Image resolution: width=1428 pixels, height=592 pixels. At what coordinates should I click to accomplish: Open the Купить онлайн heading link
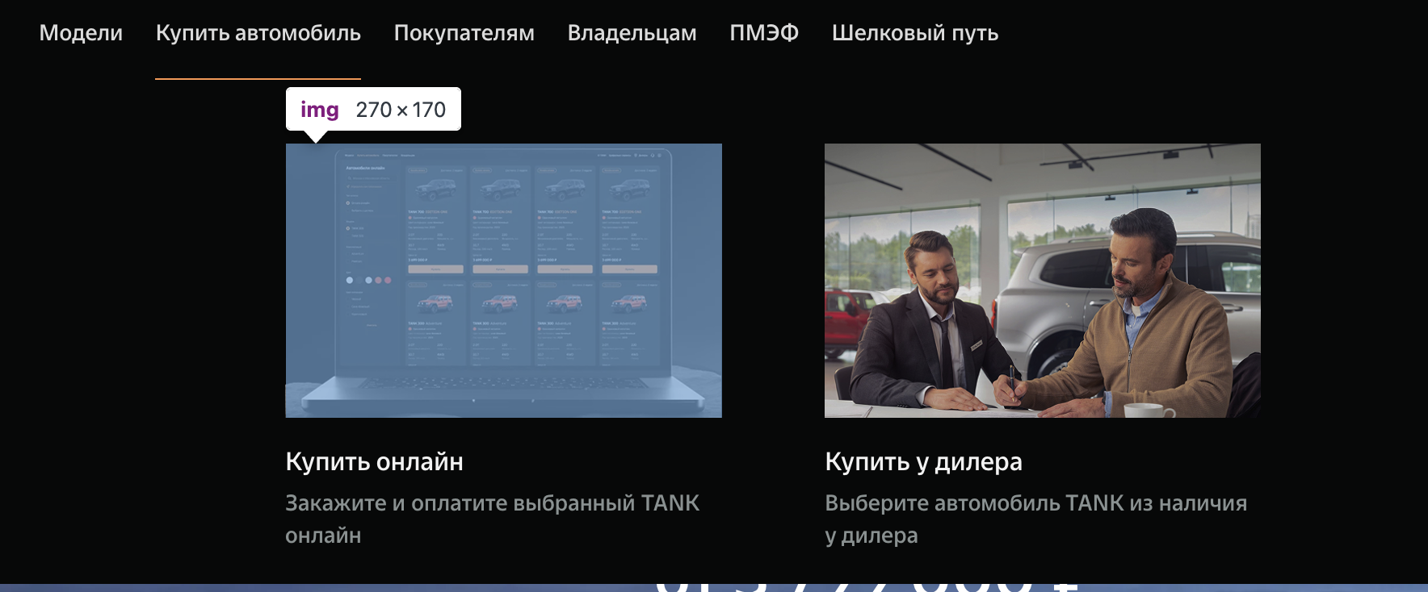(374, 461)
